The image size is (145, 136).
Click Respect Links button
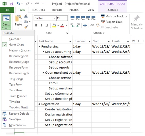point(112,22)
